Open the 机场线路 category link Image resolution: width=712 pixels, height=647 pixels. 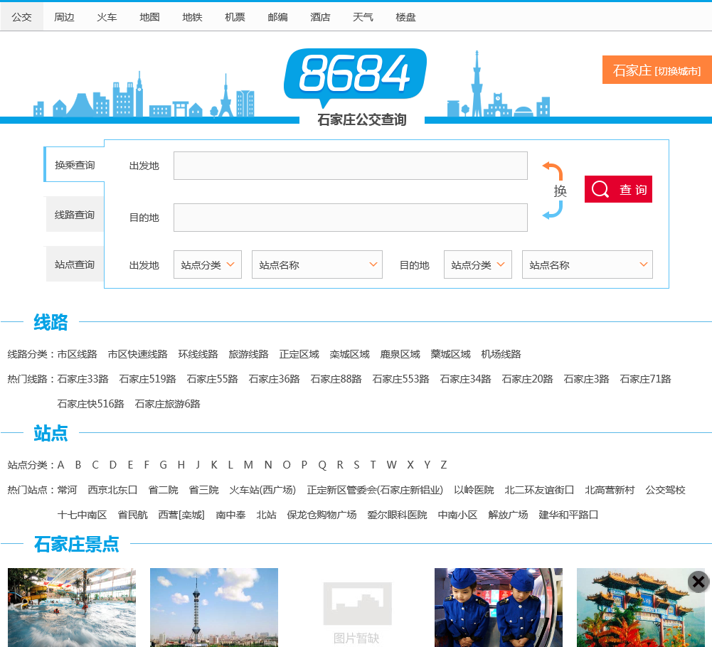click(501, 354)
